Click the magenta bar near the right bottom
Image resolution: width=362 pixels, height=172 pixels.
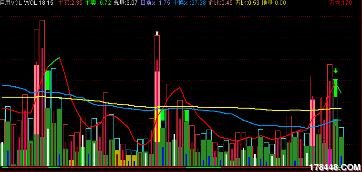pos(330,157)
